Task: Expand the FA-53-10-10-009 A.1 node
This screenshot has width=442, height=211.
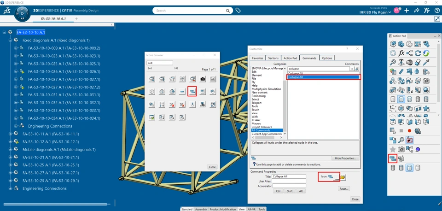Action: [x=16, y=48]
